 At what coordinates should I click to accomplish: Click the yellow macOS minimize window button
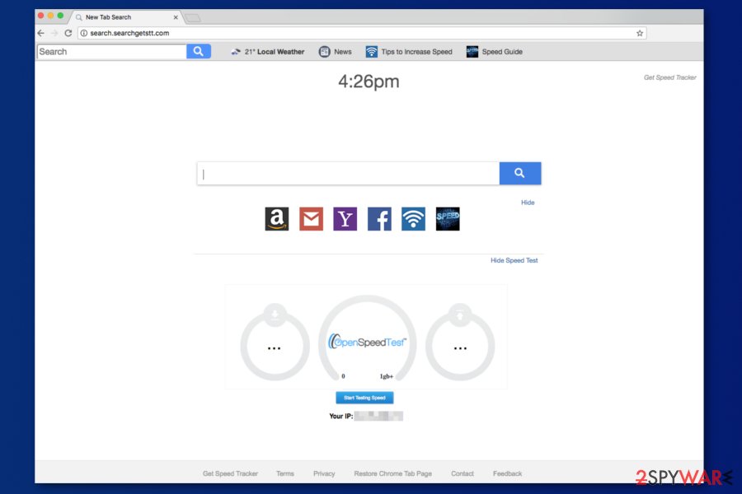point(50,16)
